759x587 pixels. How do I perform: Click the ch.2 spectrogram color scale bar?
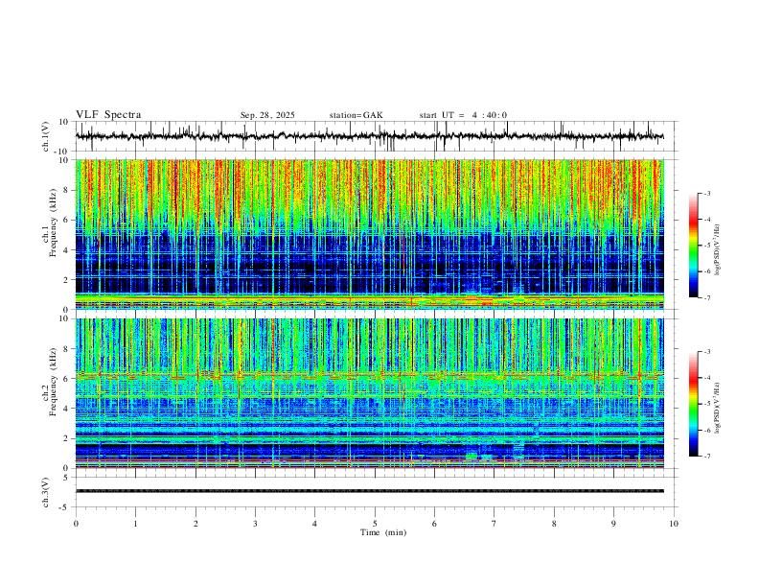point(693,404)
